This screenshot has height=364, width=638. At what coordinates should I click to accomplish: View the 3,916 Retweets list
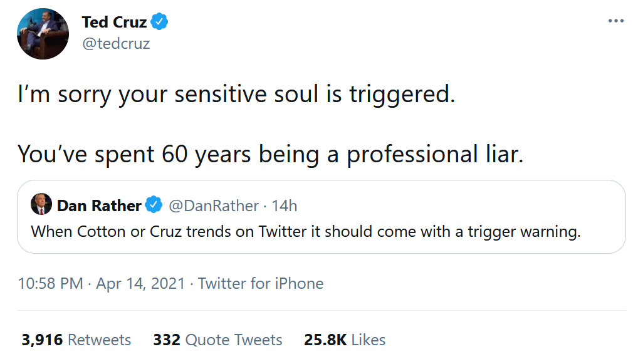[x=76, y=340]
